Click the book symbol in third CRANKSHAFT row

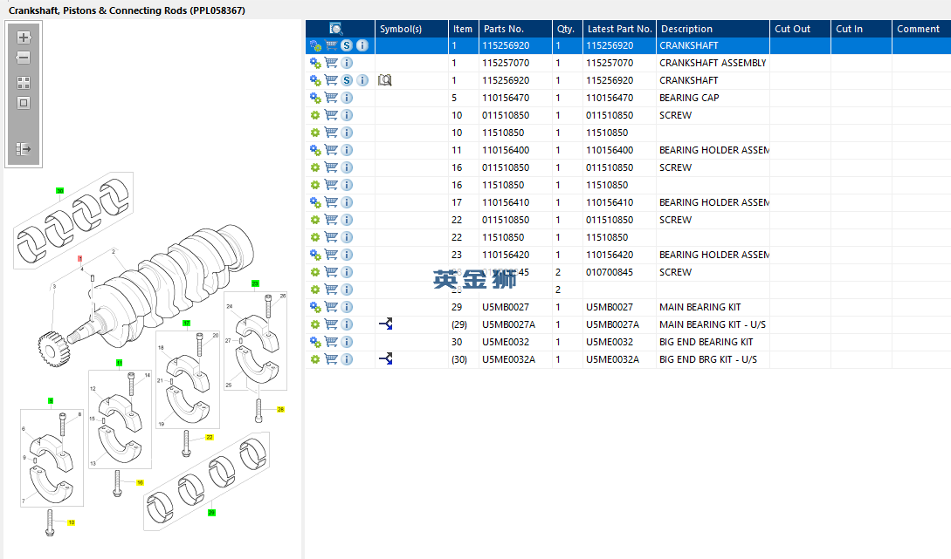[x=385, y=80]
